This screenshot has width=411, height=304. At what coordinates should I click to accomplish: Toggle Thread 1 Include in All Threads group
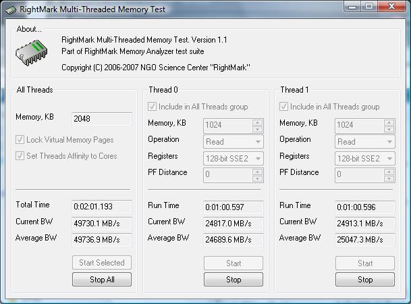coord(283,107)
